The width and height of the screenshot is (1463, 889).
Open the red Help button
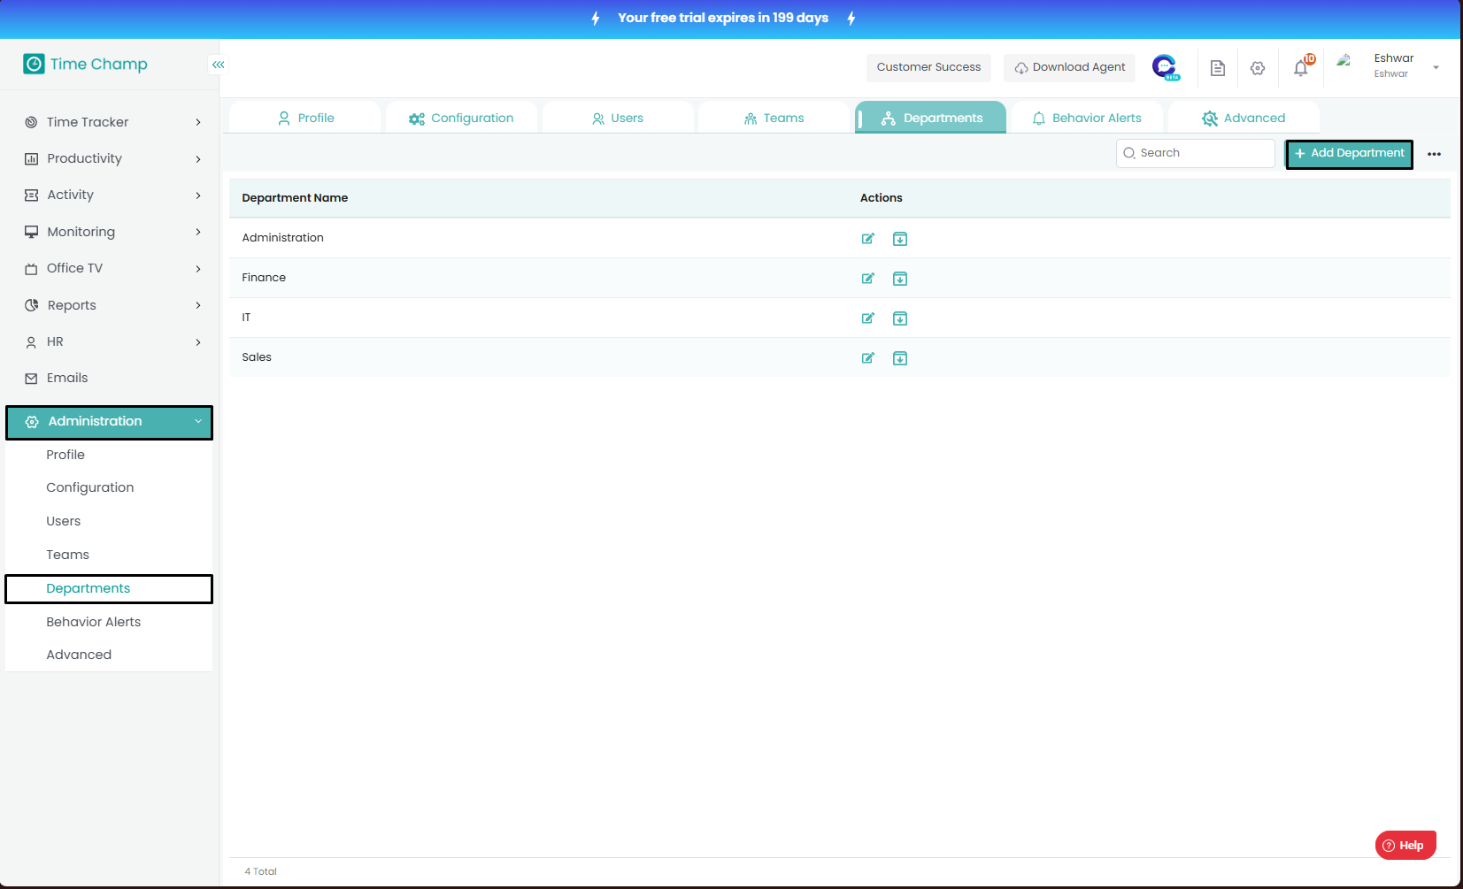1405,845
